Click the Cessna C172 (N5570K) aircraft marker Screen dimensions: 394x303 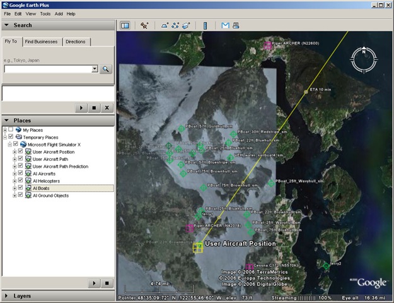249,266
